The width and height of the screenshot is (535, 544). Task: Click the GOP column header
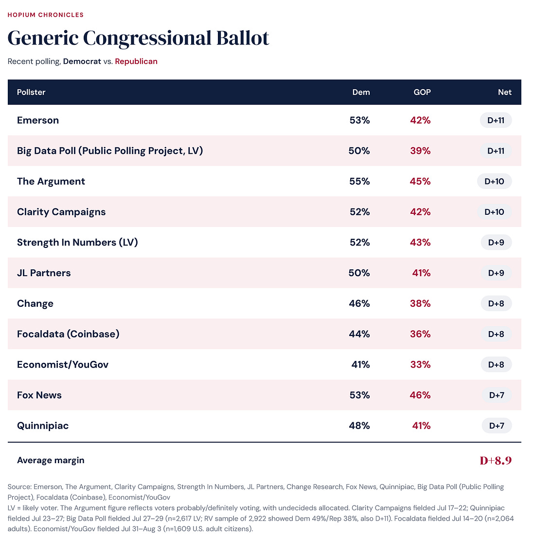coord(422,92)
